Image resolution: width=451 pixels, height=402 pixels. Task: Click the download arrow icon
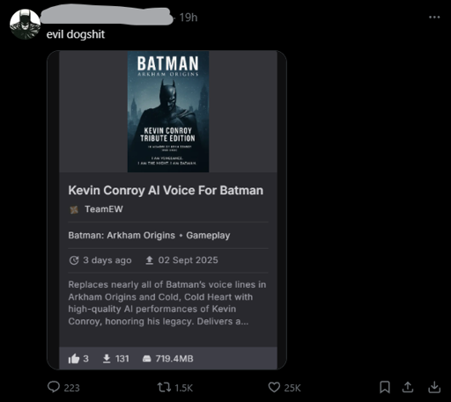434,387
